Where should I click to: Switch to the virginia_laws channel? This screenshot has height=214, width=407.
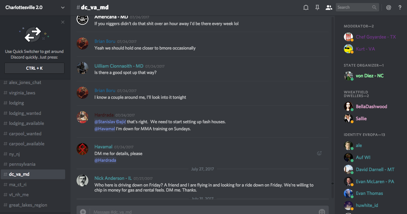pyautogui.click(x=22, y=93)
